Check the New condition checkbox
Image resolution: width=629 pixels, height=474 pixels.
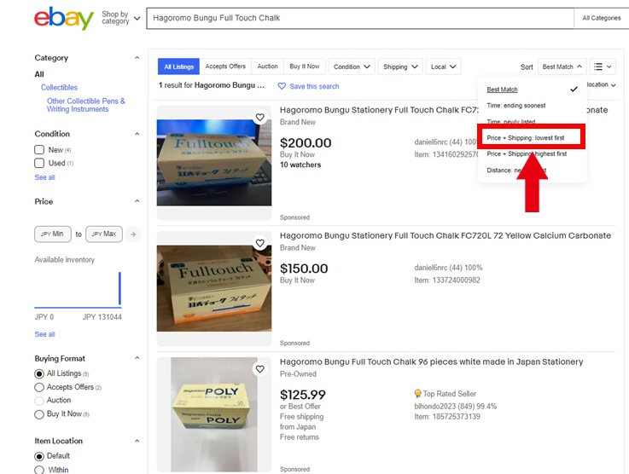coord(39,150)
